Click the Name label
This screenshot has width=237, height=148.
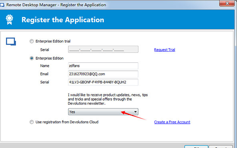44,66
